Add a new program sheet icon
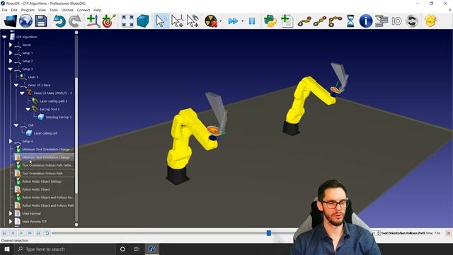The height and width of the screenshot is (255, 453). tap(287, 21)
